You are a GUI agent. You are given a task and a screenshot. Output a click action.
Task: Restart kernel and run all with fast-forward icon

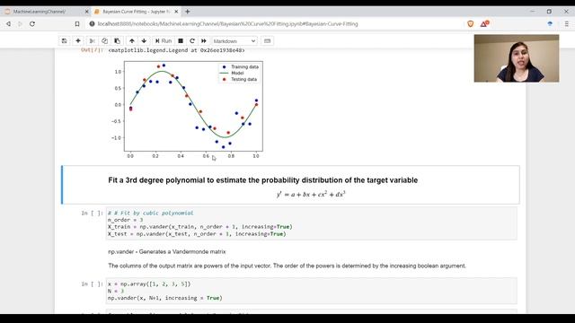(x=204, y=41)
